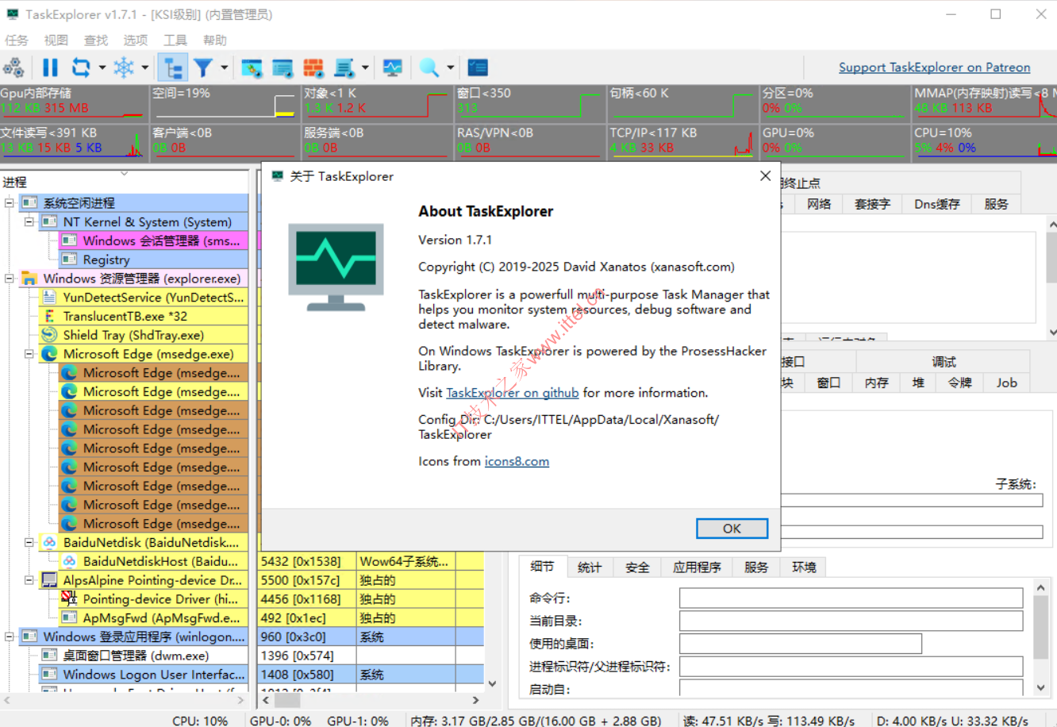Open the TaskExplorer on github link
This screenshot has width=1057, height=727.
[x=512, y=393]
